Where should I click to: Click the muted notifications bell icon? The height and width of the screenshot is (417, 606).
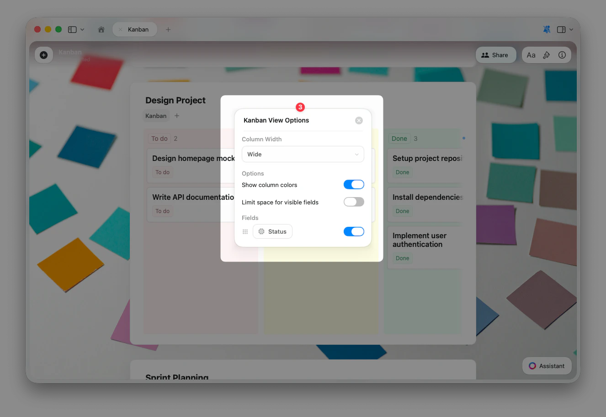click(x=547, y=29)
